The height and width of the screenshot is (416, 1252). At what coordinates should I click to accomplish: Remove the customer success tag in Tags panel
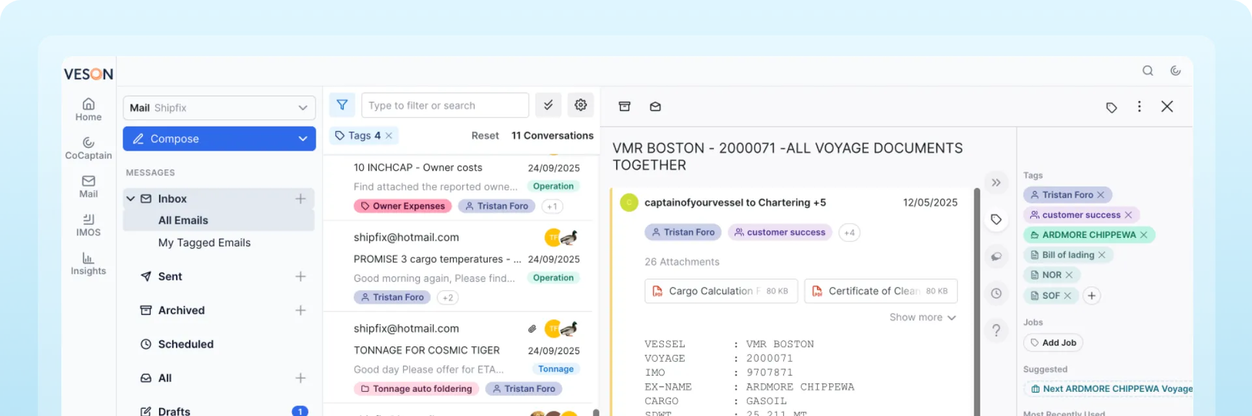point(1128,215)
